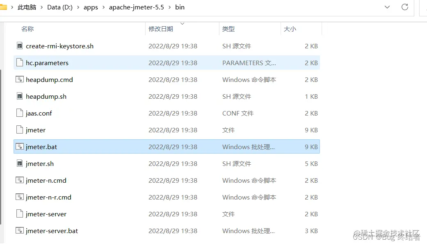Select the extensionless file named jmeter-server
The image size is (427, 245).
46,214
